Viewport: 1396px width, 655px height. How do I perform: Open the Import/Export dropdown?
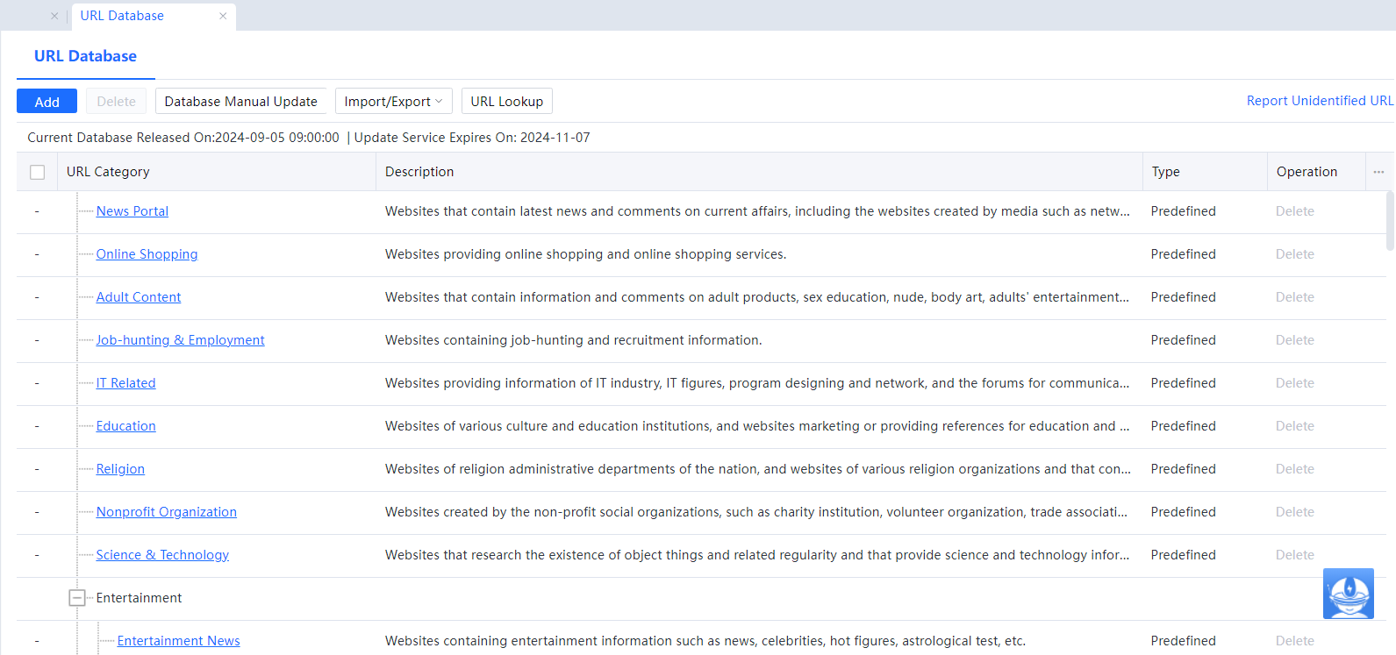[393, 102]
